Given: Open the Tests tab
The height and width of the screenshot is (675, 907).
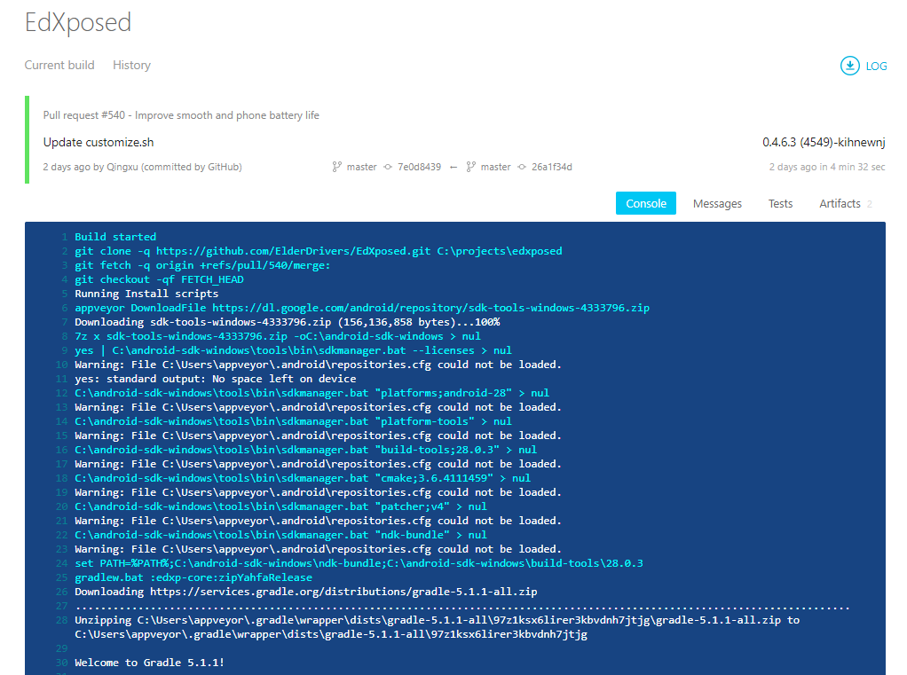Looking at the screenshot, I should pos(780,203).
